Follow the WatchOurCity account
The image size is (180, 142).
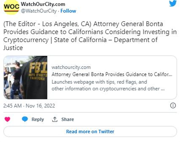point(68,11)
